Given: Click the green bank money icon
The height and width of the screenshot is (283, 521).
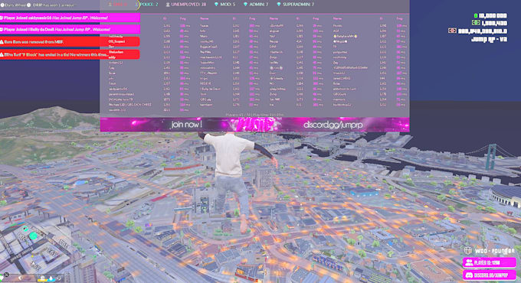Looking at the screenshot, I should 476,23.
